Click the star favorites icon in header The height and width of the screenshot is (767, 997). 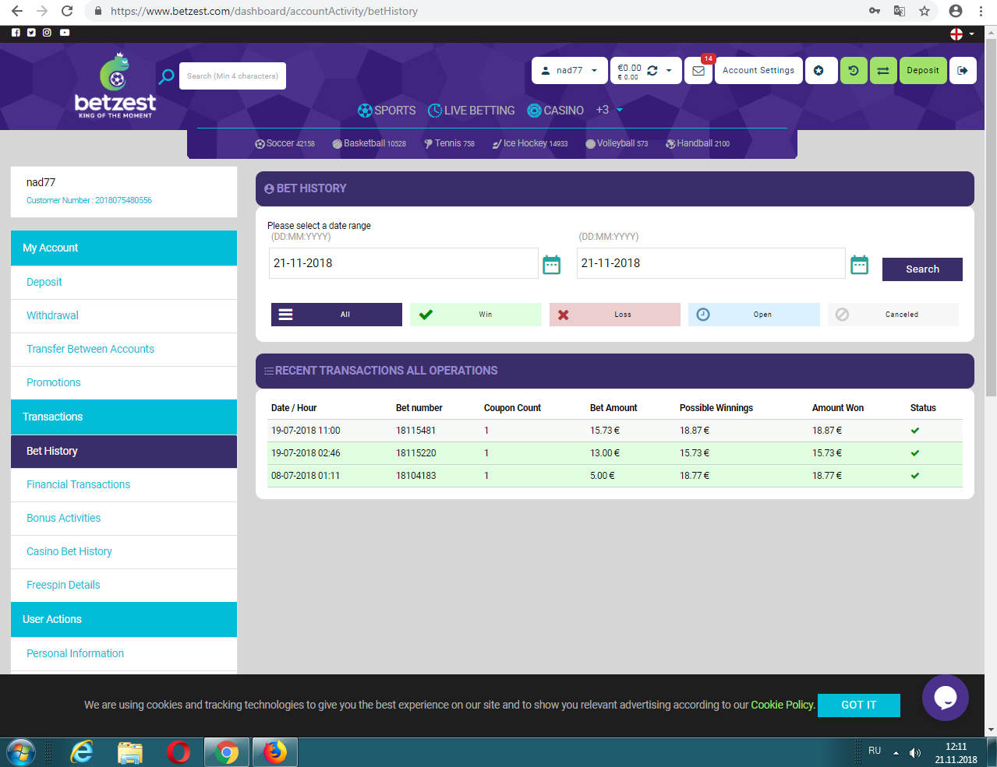[819, 71]
